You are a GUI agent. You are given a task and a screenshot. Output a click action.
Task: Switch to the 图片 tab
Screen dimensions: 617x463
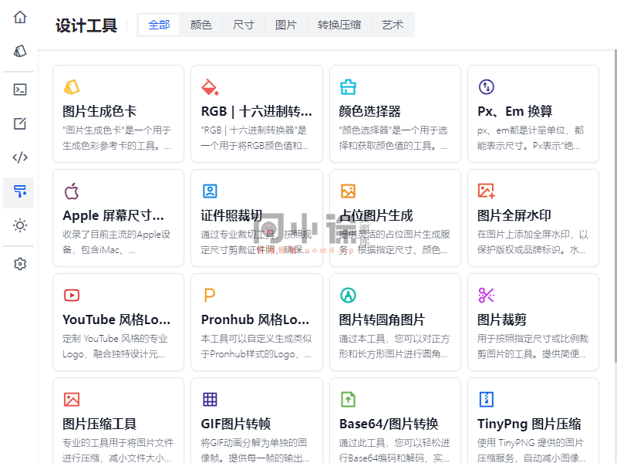point(286,25)
